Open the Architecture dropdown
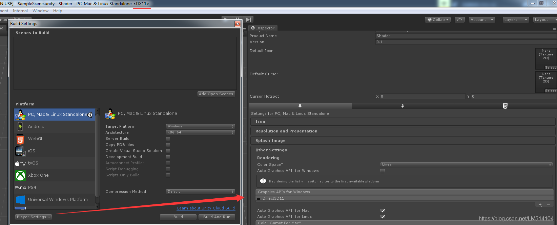Screen dimensions: 557x225 point(201,132)
